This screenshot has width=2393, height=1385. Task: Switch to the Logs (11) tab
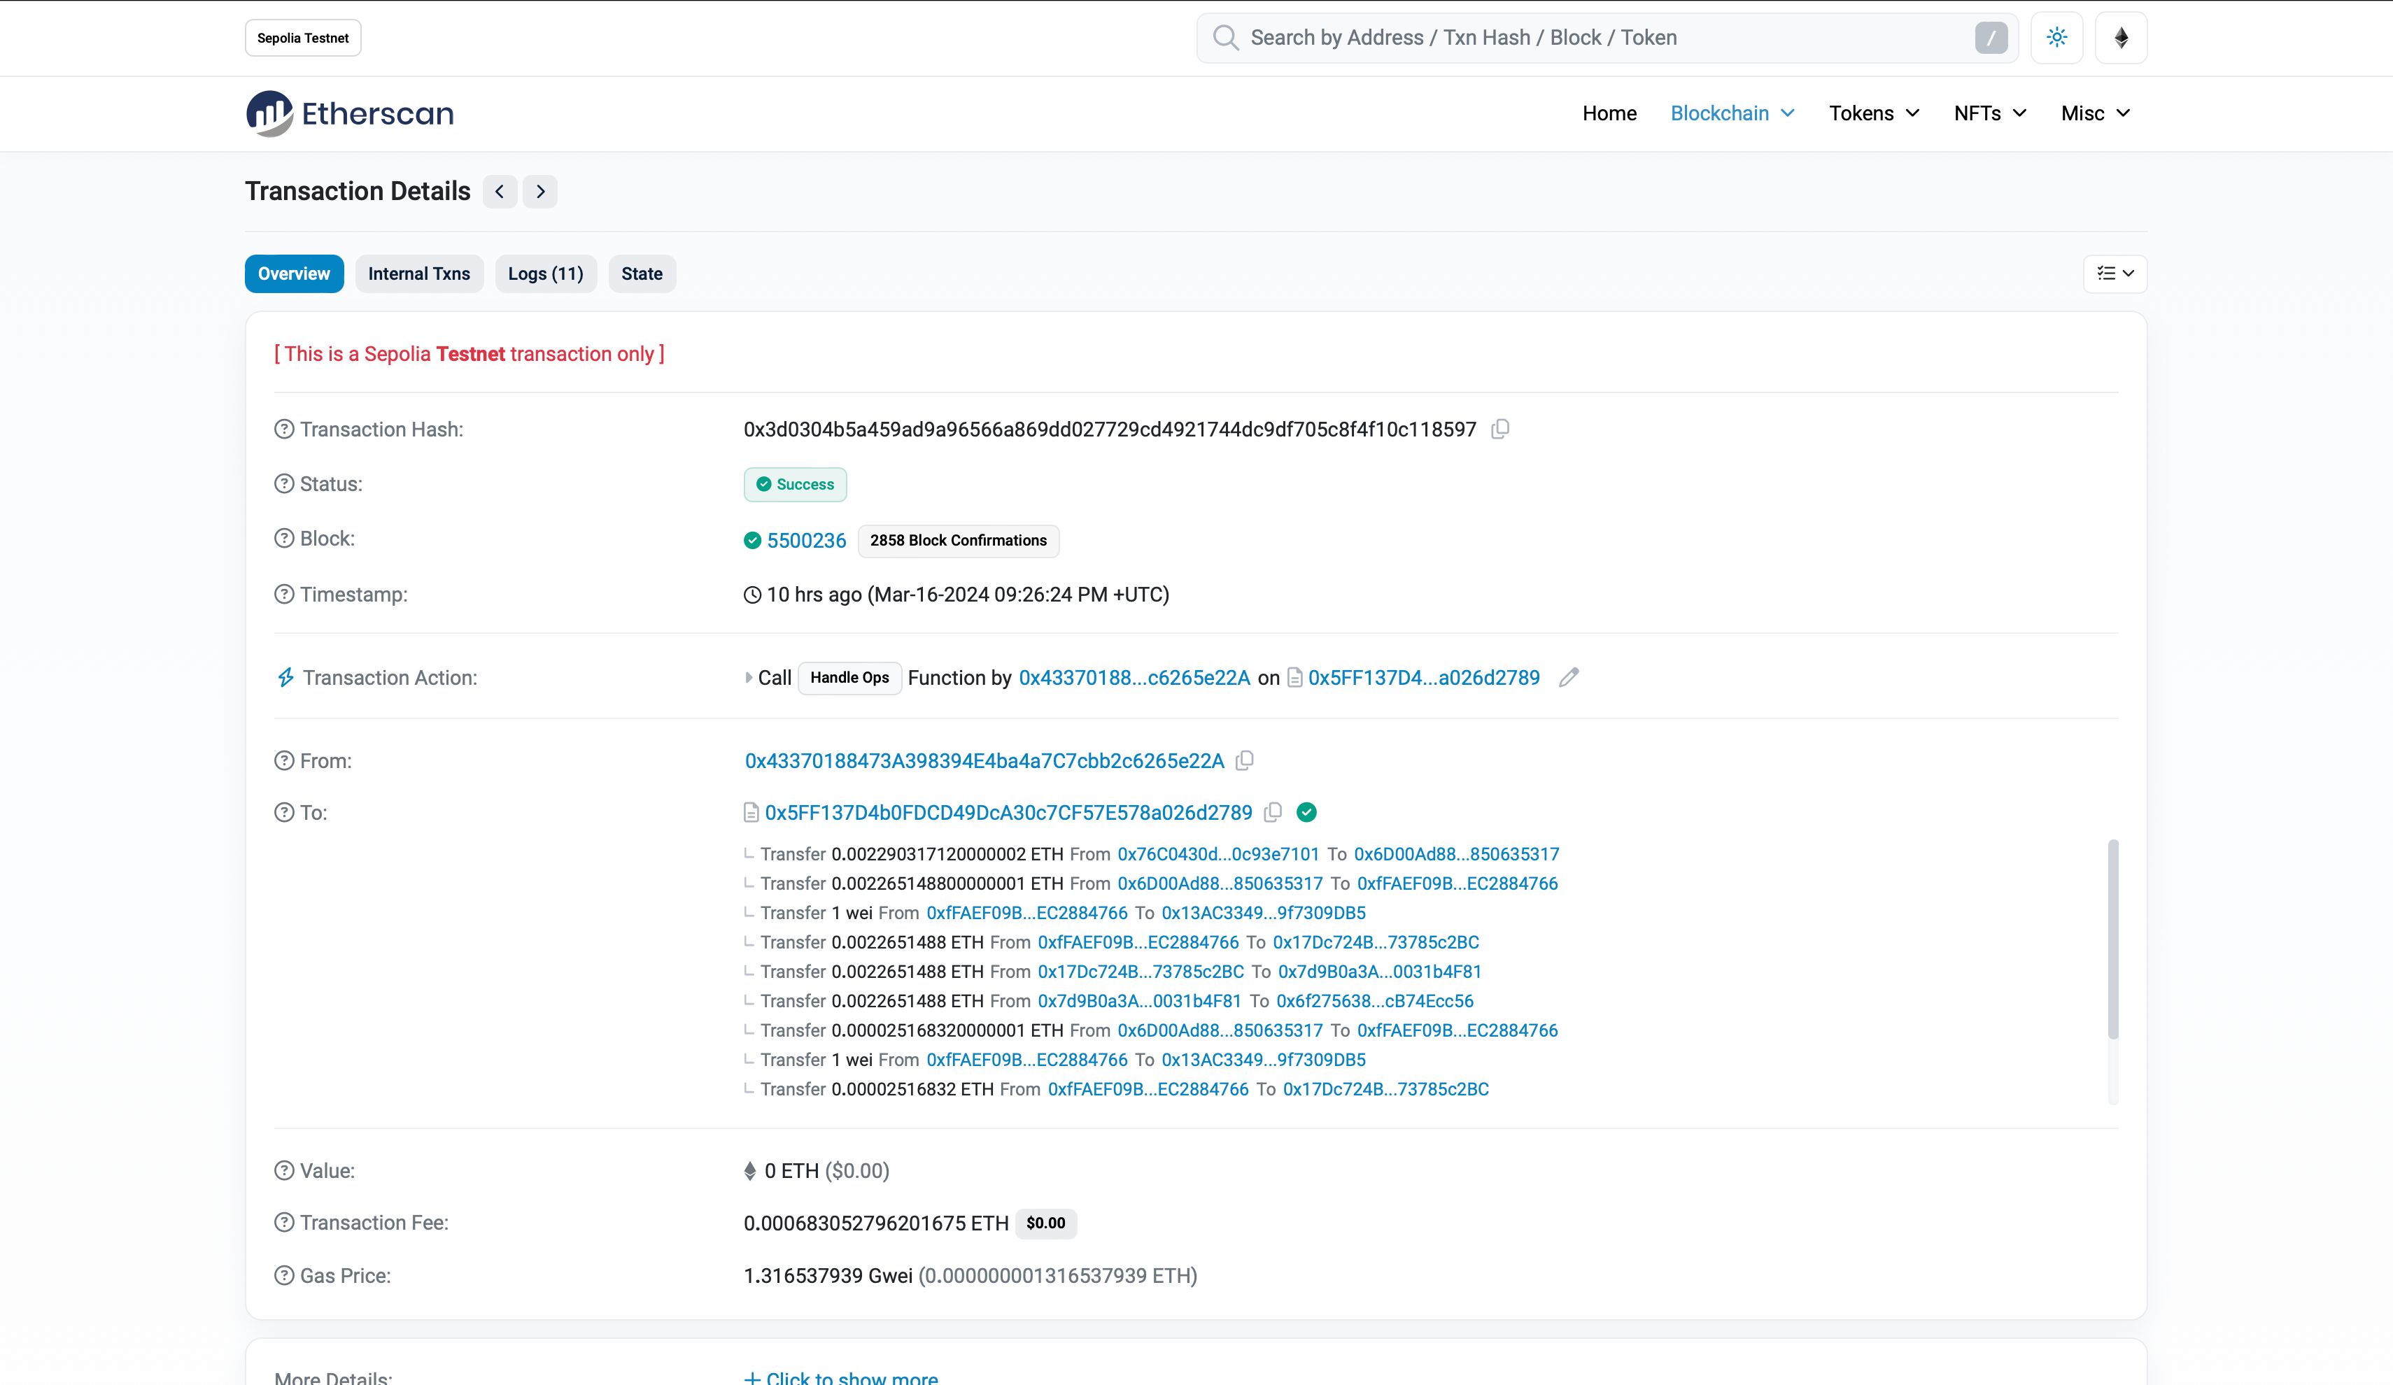544,274
